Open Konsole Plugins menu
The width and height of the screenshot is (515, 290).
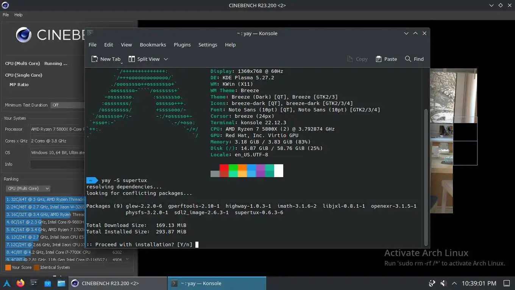(x=182, y=45)
